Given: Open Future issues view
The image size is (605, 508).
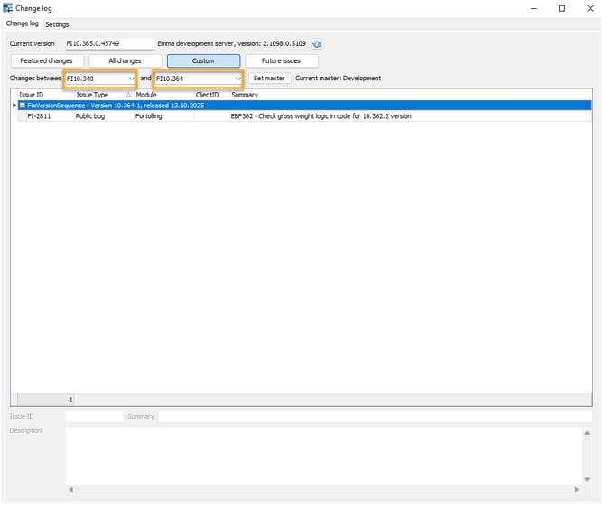Looking at the screenshot, I should (x=282, y=61).
